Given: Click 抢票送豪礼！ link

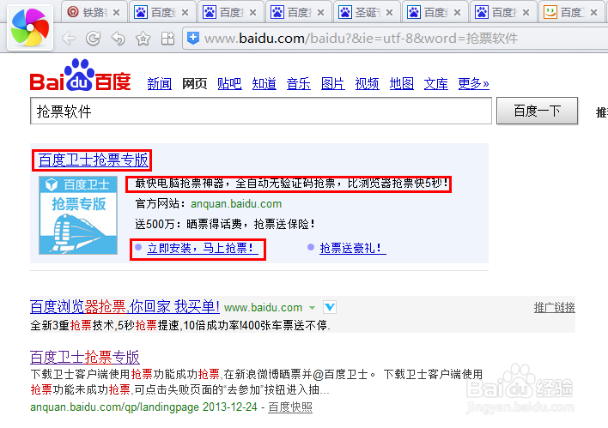Looking at the screenshot, I should pyautogui.click(x=350, y=248).
